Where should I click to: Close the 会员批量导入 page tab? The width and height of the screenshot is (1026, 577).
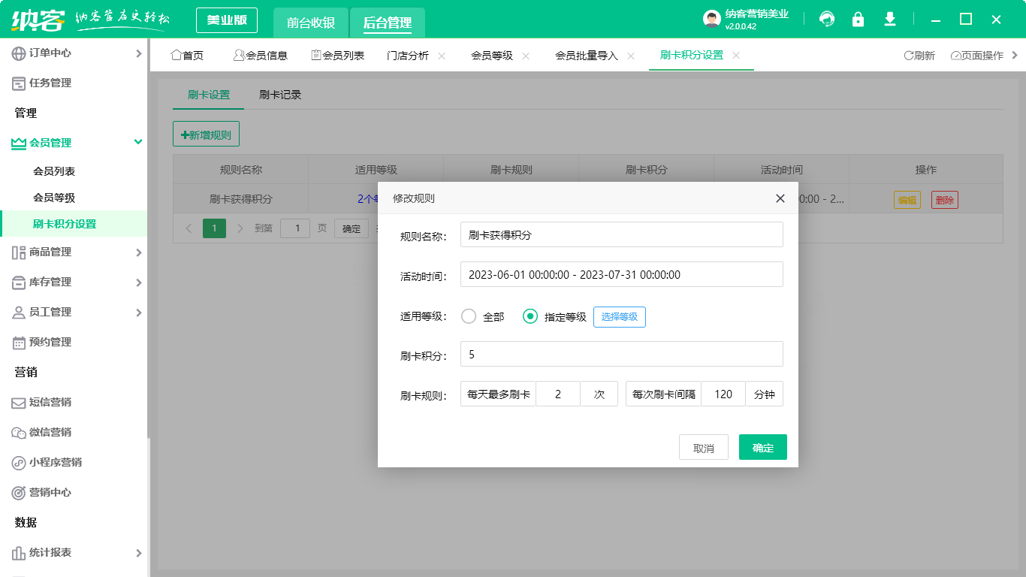click(x=631, y=56)
